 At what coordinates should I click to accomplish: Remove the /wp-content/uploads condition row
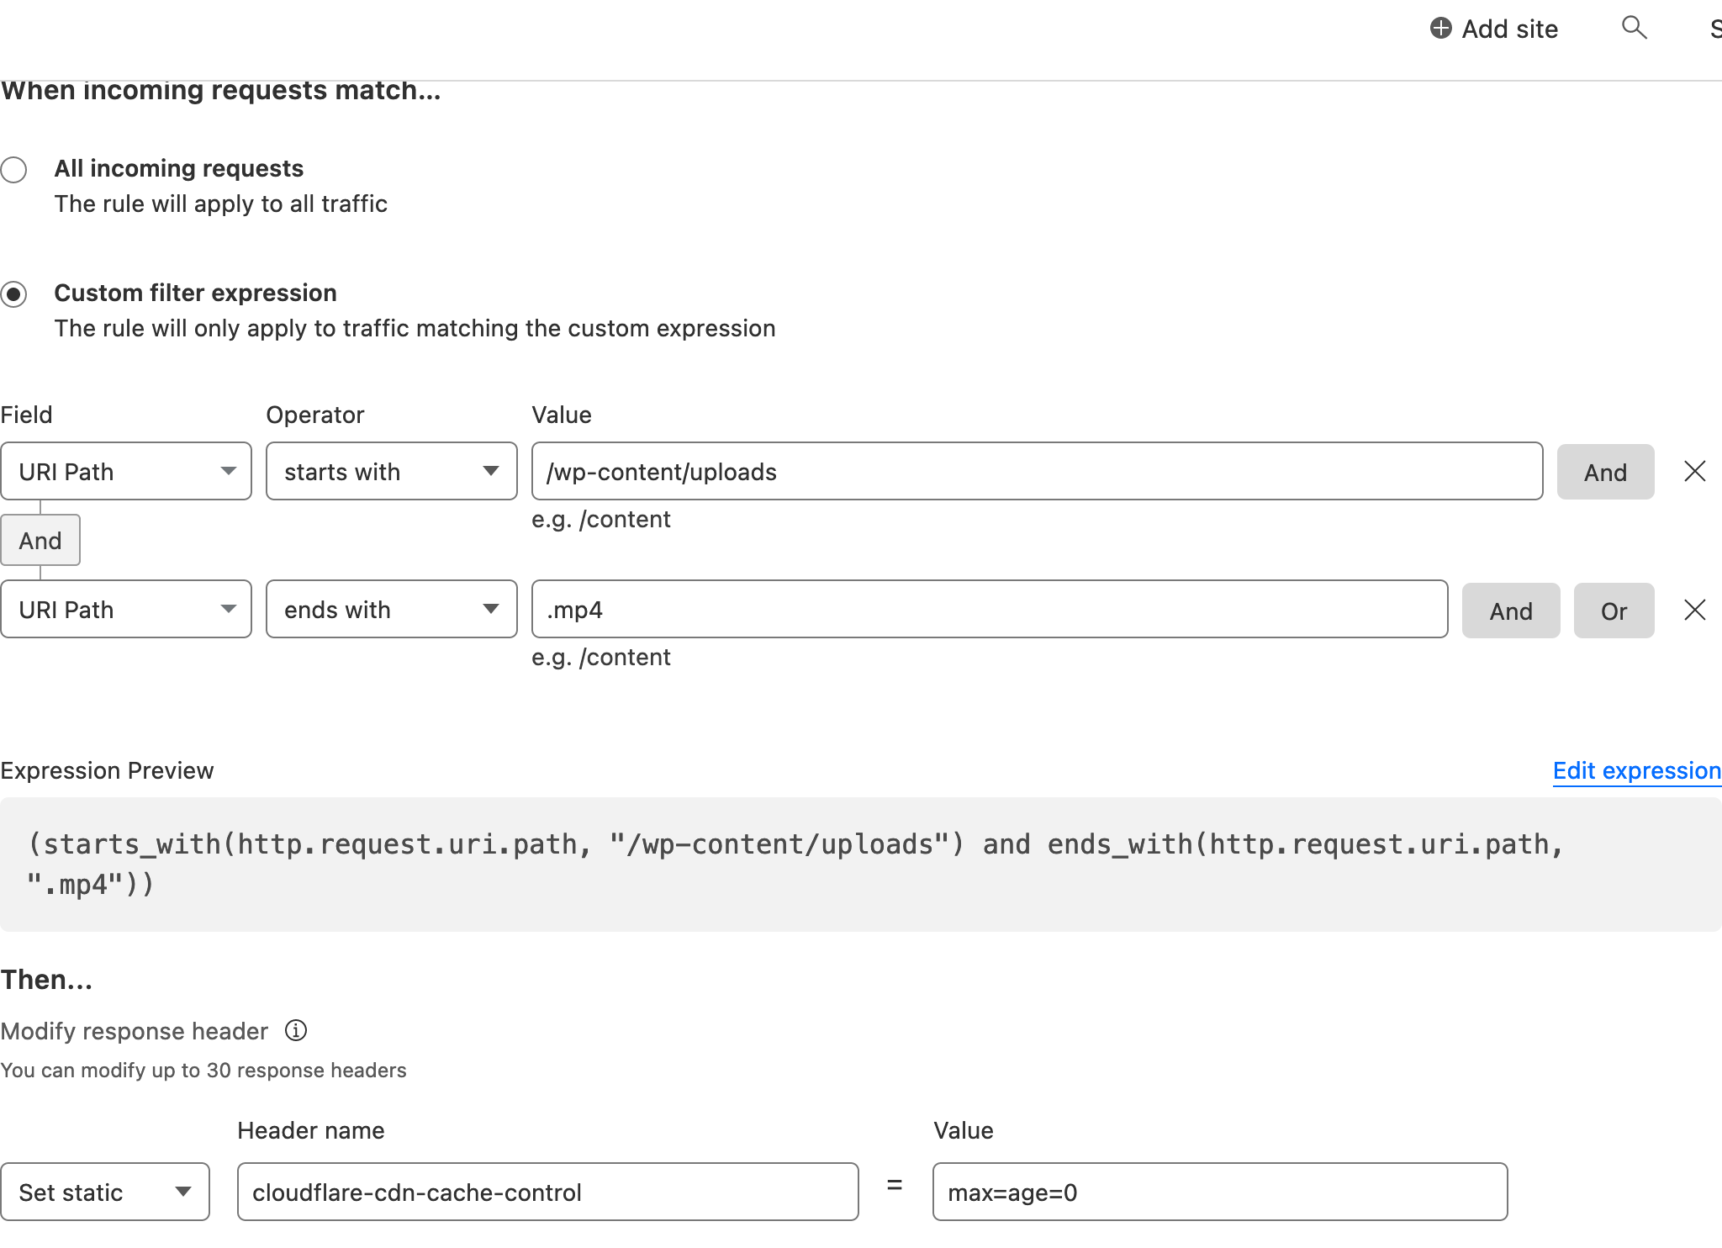1694,471
